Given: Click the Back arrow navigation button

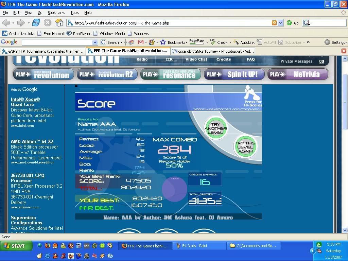Looking at the screenshot, I should [6, 23].
